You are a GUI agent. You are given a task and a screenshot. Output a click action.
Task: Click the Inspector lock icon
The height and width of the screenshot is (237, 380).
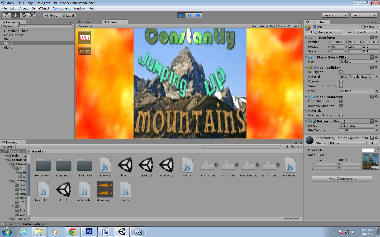tap(372, 22)
